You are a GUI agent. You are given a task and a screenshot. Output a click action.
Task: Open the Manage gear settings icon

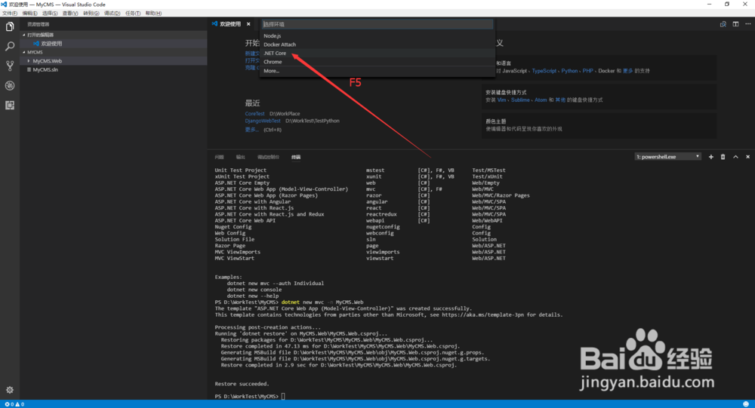pyautogui.click(x=10, y=390)
